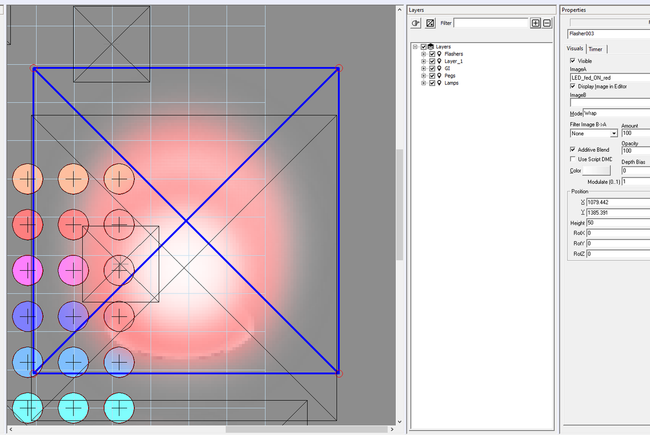
Task: Toggle the root Layers checkbox
Action: pos(424,47)
